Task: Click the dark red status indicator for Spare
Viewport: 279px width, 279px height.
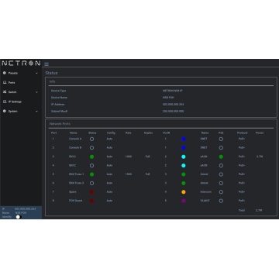Action: pyautogui.click(x=91, y=192)
